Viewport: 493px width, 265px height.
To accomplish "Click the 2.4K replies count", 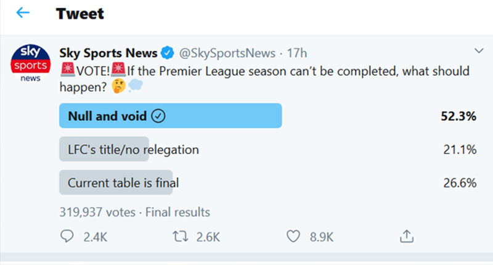I will point(96,237).
